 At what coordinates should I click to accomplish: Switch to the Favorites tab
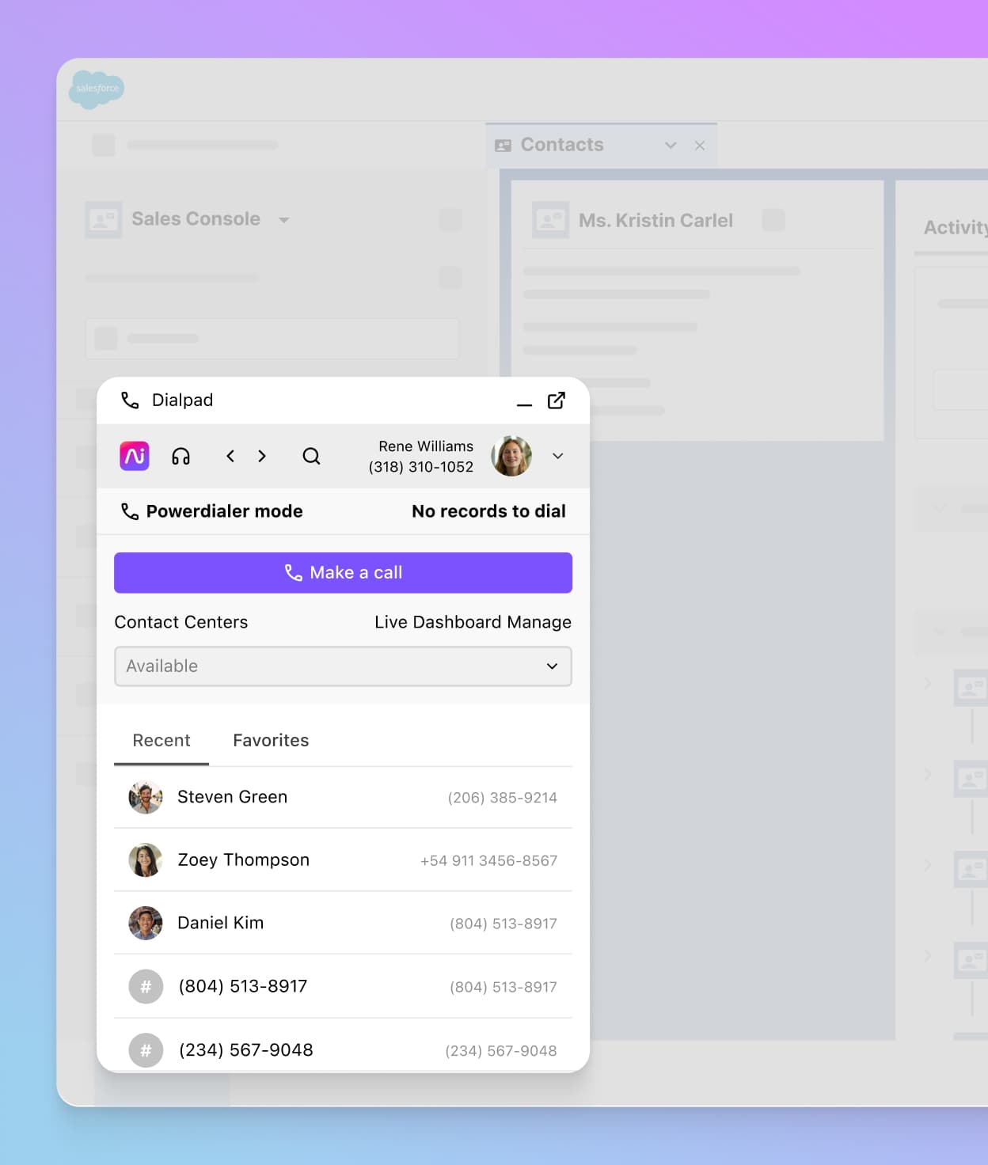tap(271, 741)
